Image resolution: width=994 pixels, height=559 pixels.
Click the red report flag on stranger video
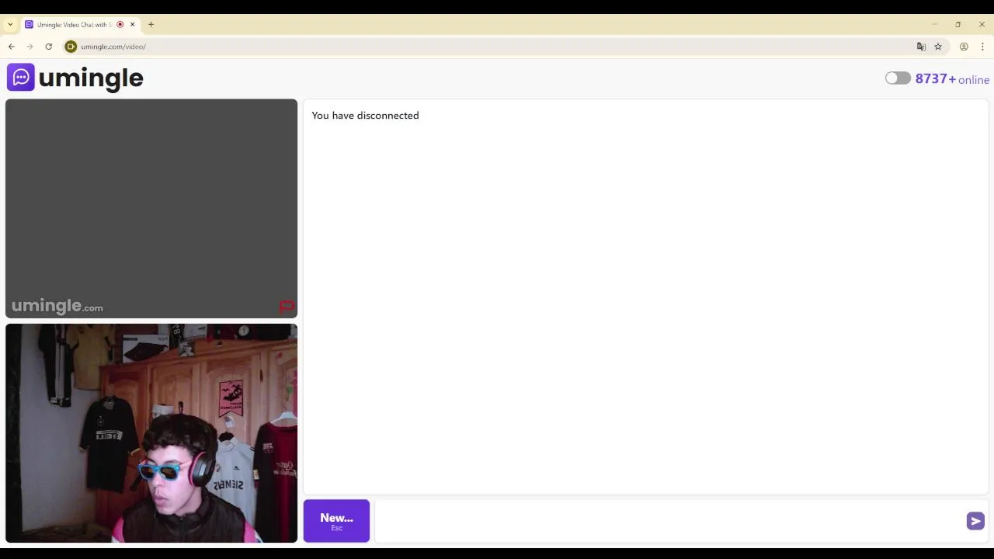287,307
